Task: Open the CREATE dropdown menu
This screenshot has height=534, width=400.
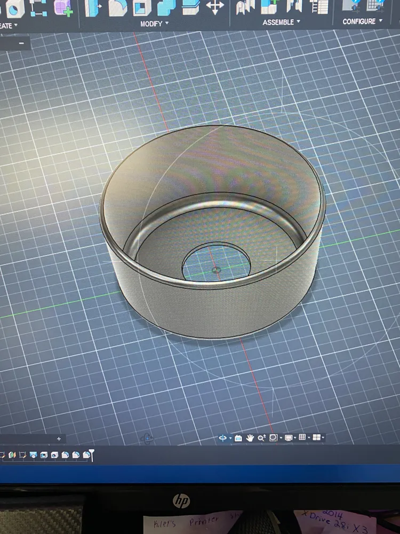Action: click(9, 26)
